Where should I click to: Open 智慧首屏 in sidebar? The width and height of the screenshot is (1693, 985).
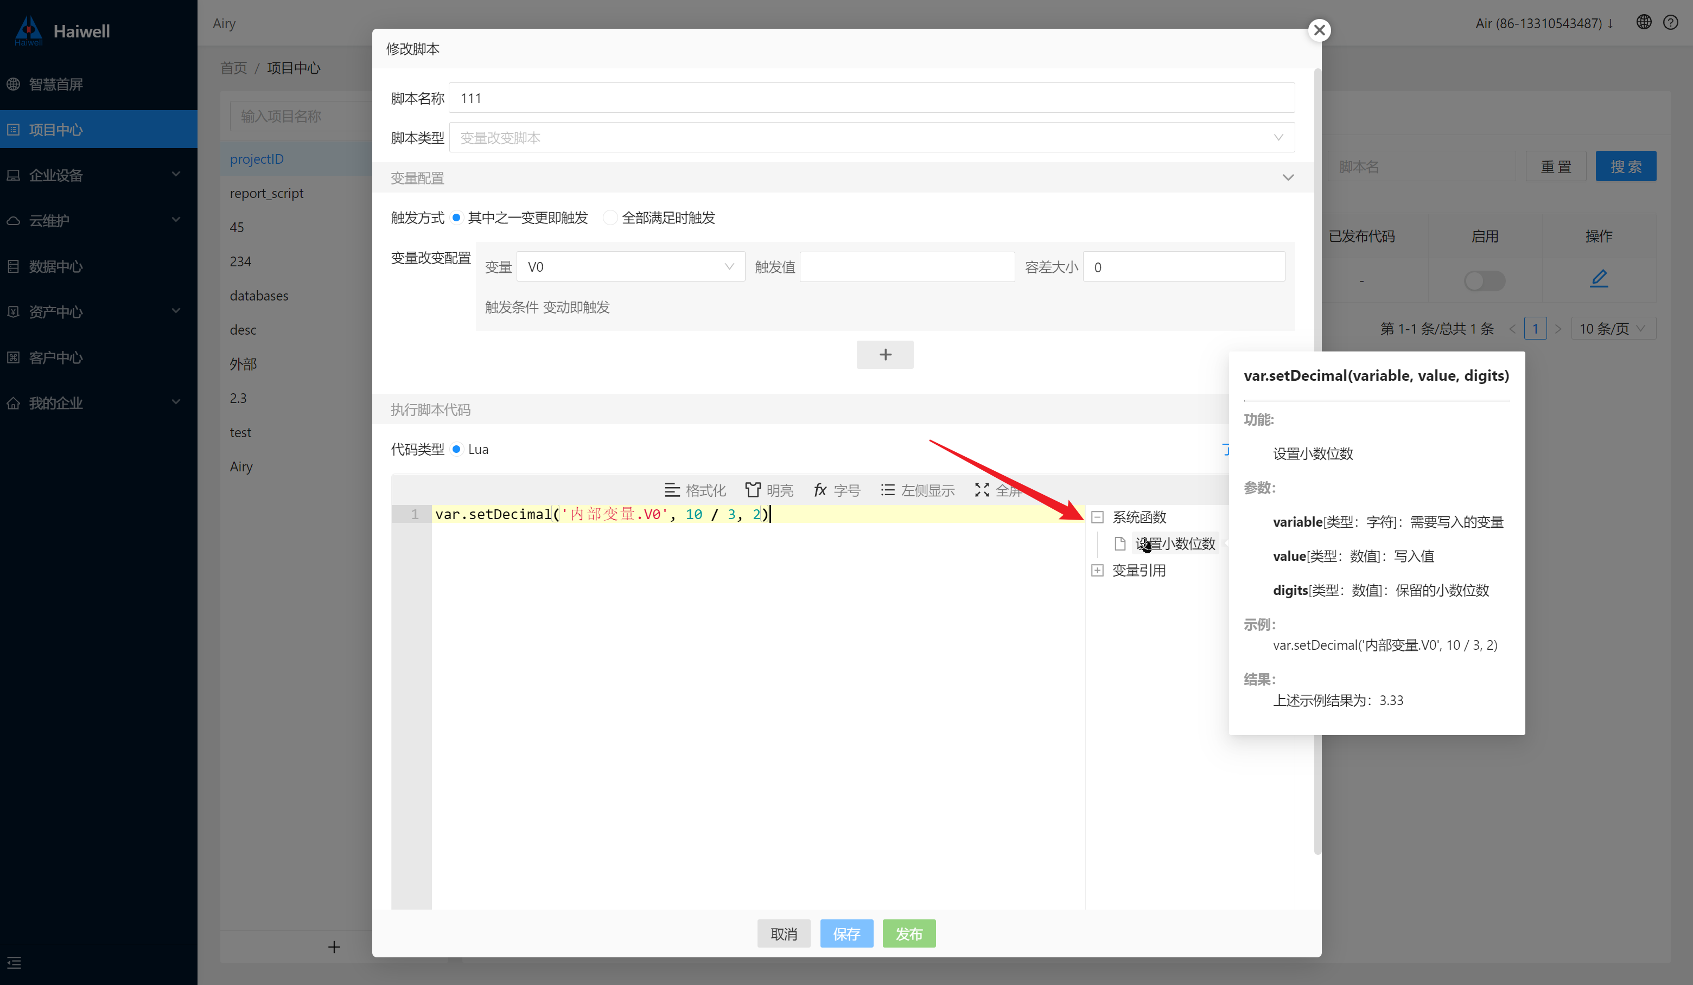coord(99,84)
